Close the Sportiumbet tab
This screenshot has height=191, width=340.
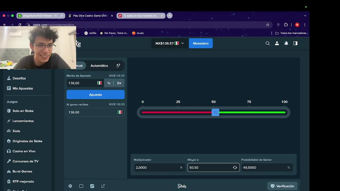click(162, 16)
